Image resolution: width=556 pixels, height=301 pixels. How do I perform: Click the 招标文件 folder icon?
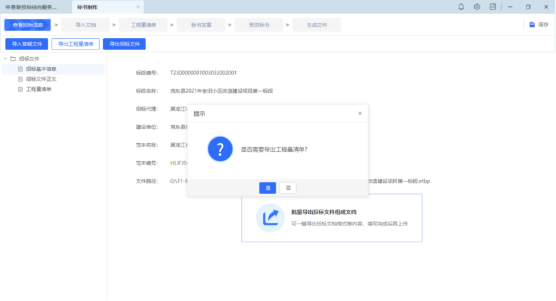(x=13, y=59)
